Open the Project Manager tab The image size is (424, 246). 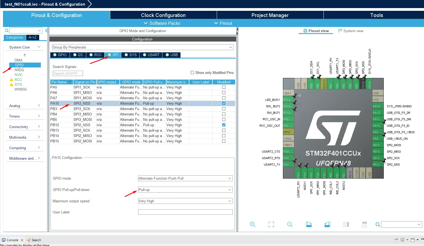[270, 15]
